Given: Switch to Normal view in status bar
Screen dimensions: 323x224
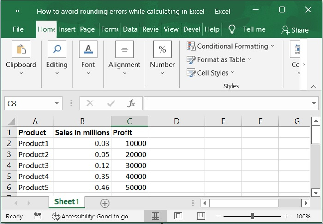Looking at the screenshot, I should tap(156, 216).
